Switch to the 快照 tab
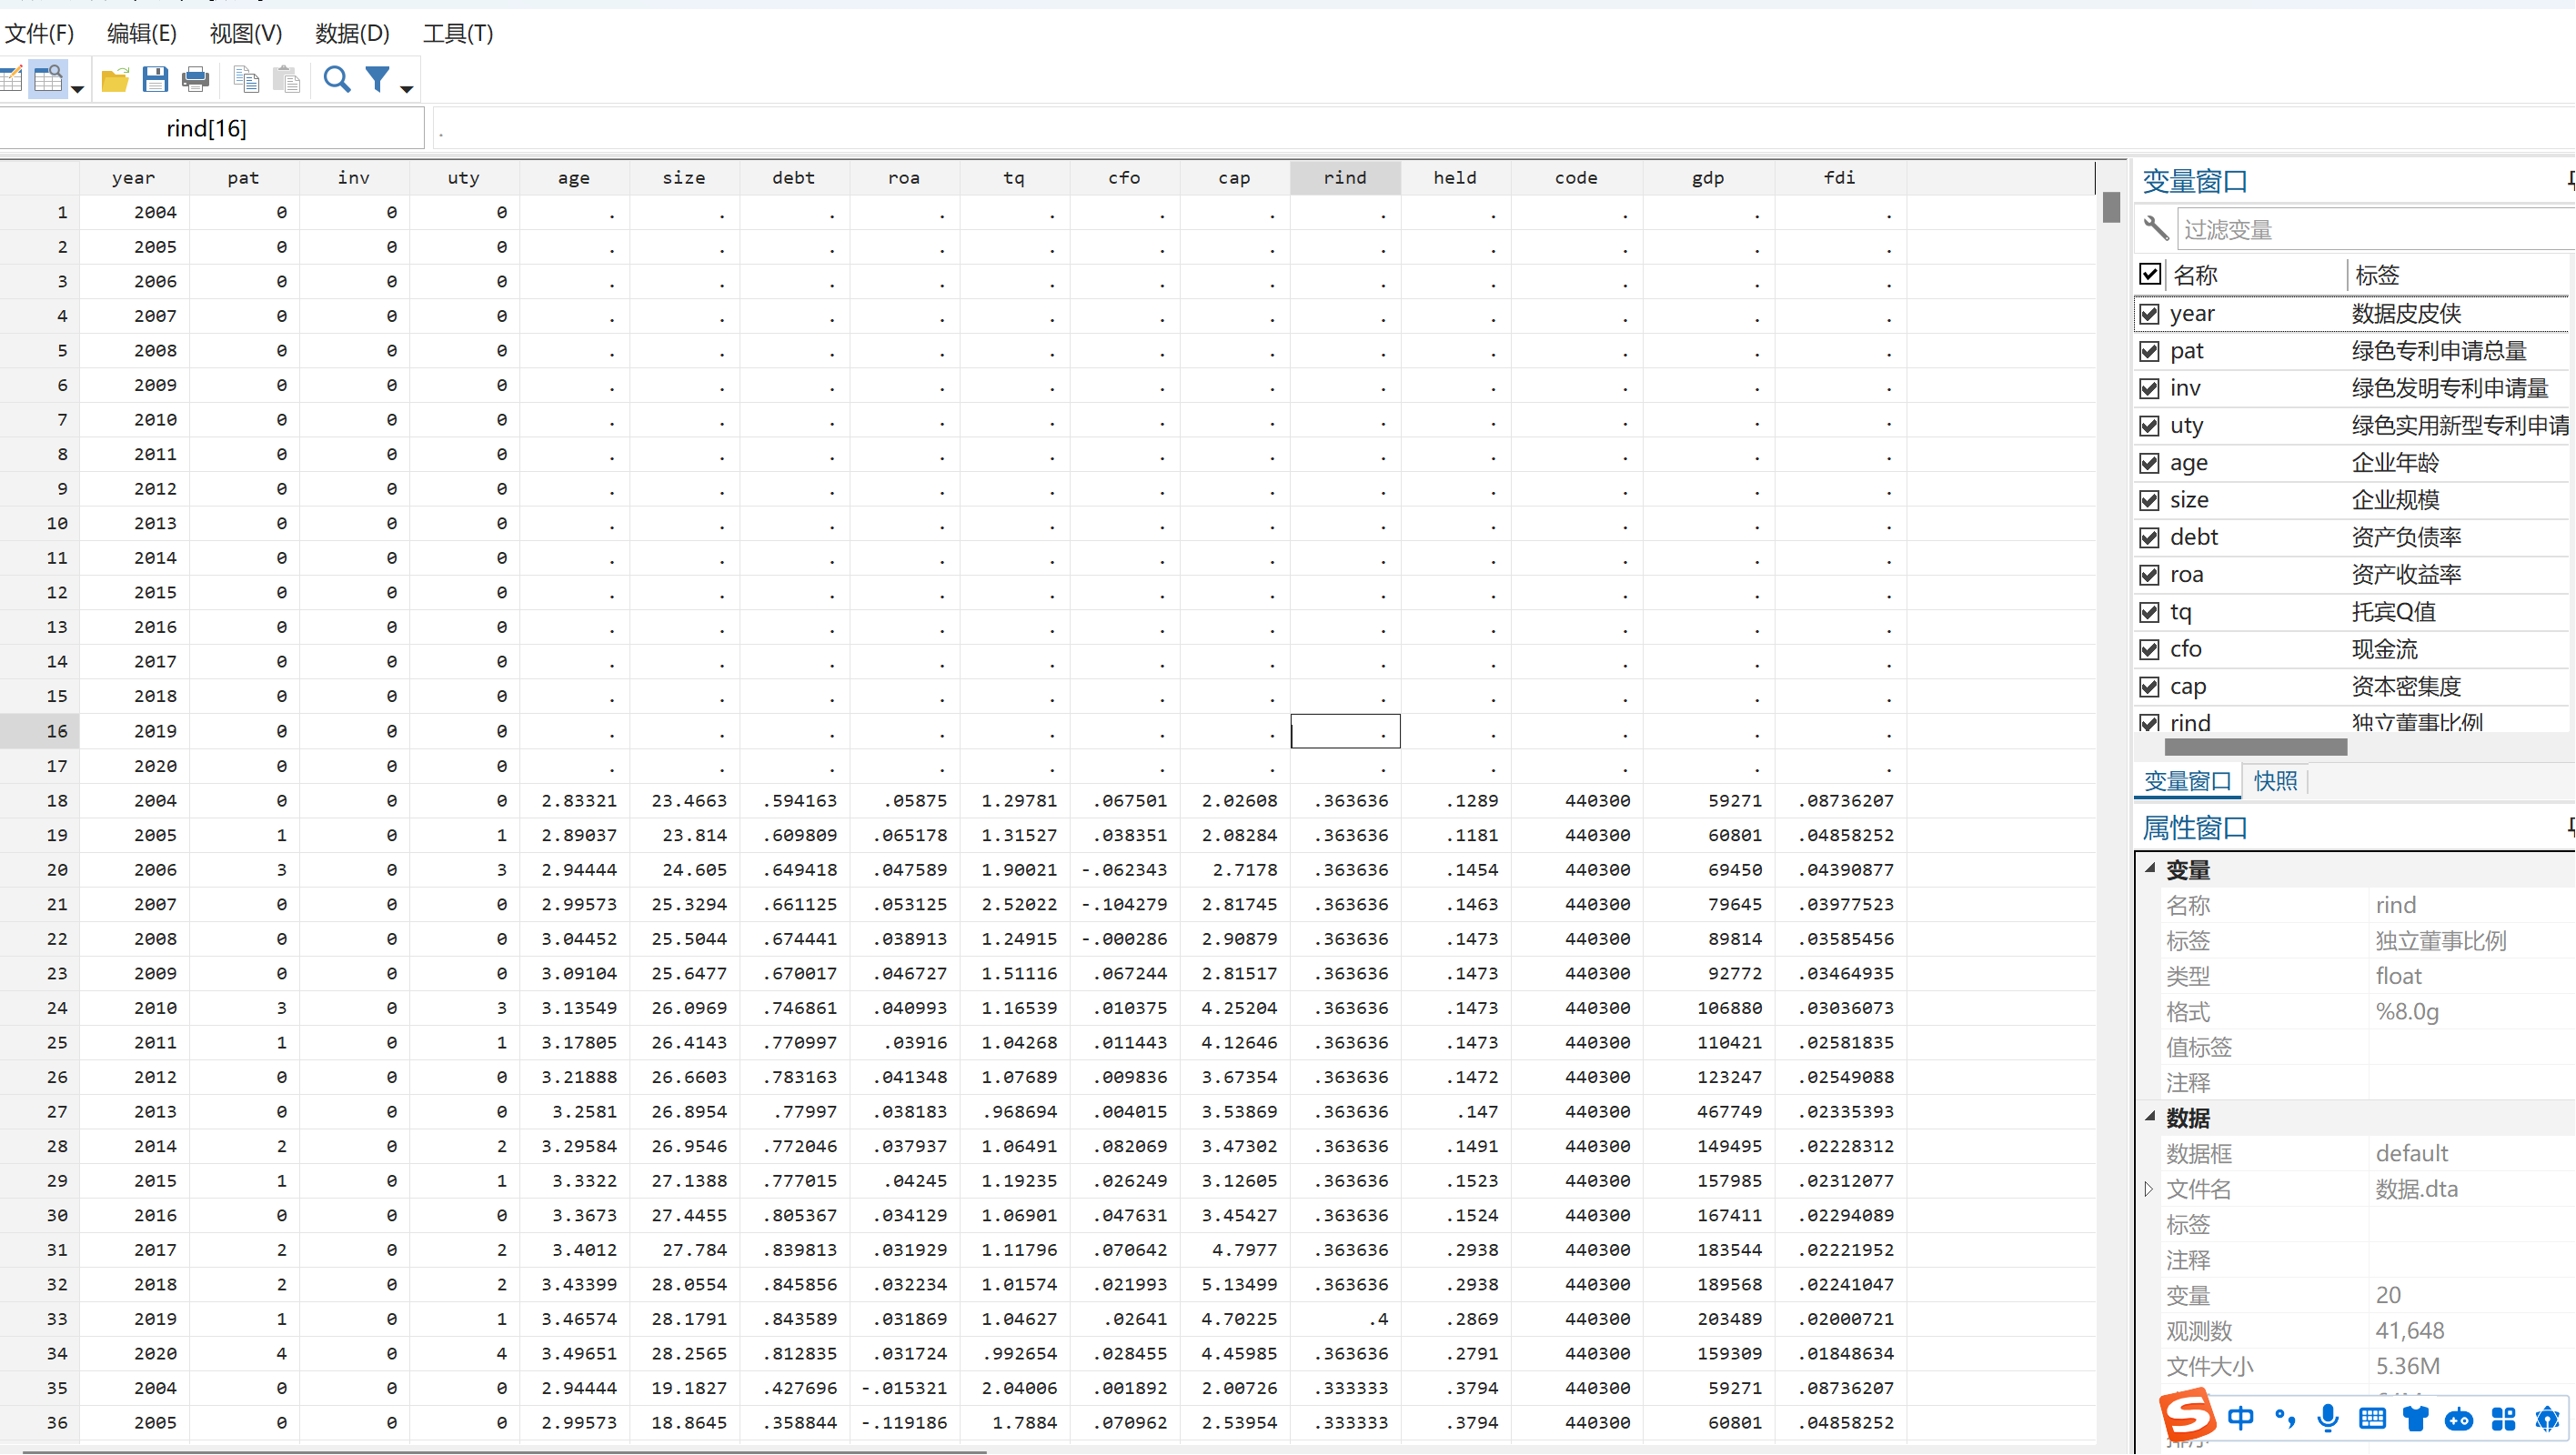The width and height of the screenshot is (2576, 1455). pos(2275,781)
